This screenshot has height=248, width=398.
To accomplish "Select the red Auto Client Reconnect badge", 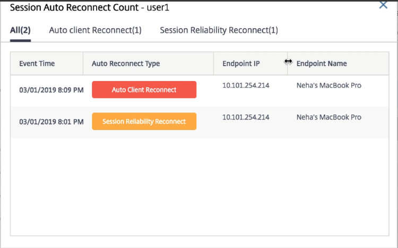I will coord(144,90).
